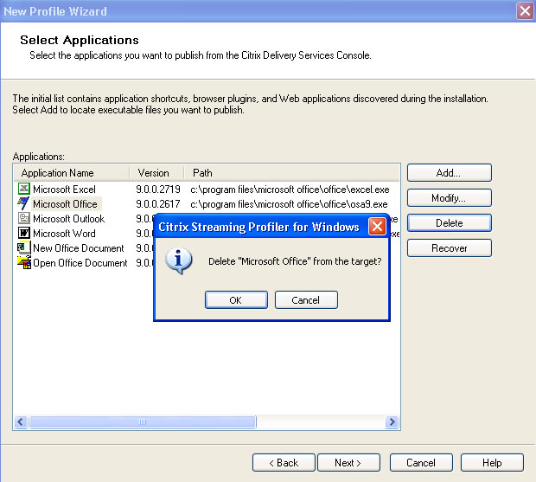Click the Microsoft Outlook application icon
The image size is (536, 482).
click(24, 218)
